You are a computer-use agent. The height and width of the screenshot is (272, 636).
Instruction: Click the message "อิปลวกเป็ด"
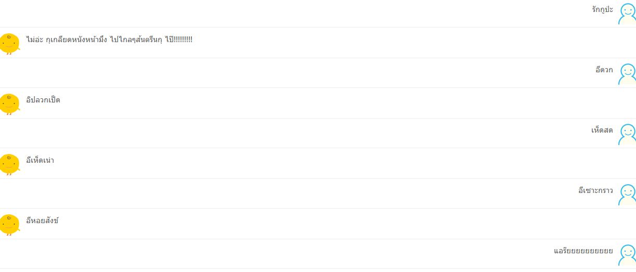pyautogui.click(x=43, y=100)
